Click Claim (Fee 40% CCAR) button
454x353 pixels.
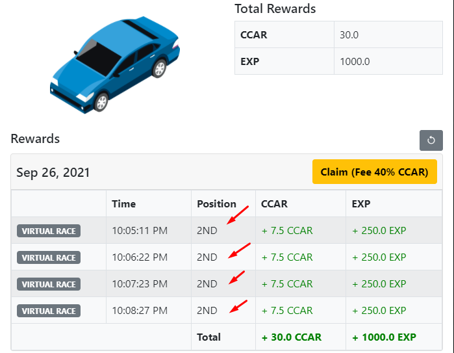374,172
